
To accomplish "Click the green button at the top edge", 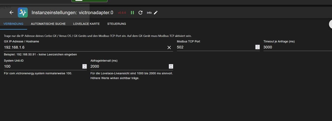I will [89, 1].
